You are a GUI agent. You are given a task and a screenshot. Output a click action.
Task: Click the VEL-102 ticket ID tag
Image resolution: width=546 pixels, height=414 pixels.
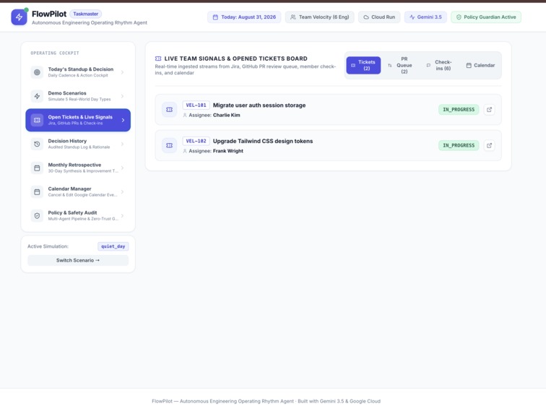[196, 141]
